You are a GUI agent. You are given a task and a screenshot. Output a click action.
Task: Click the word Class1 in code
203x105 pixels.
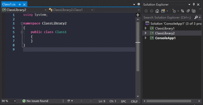(x=61, y=32)
